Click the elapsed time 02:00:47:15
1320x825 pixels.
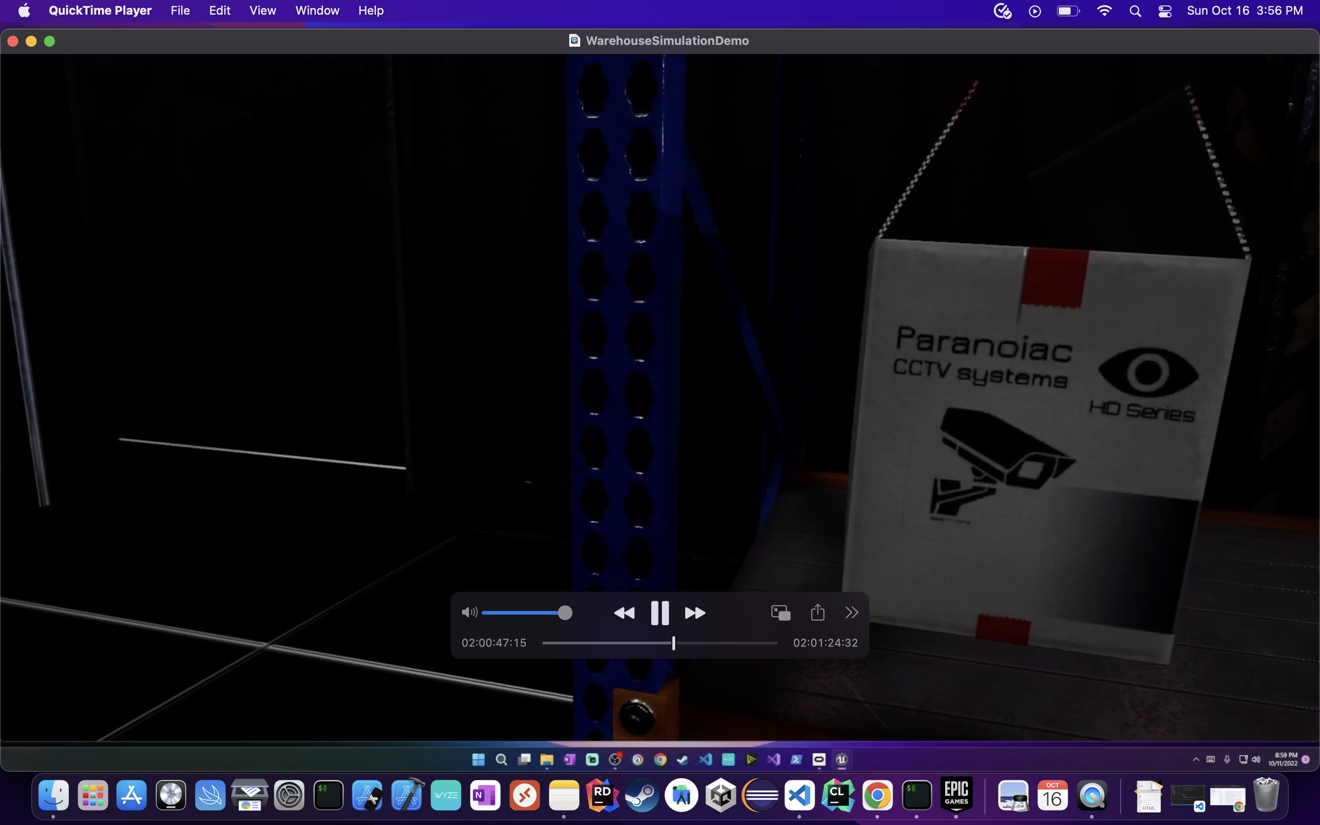(494, 643)
